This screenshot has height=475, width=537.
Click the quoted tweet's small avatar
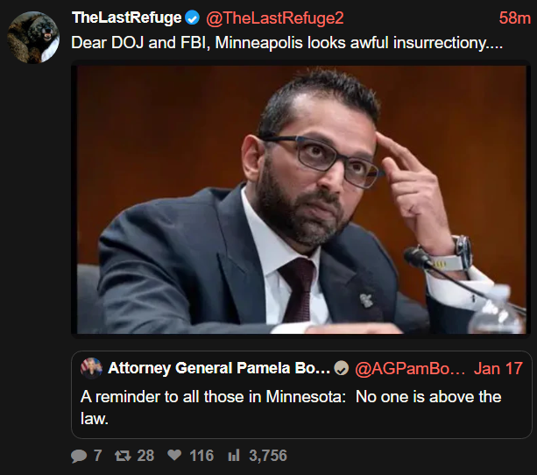pos(91,368)
